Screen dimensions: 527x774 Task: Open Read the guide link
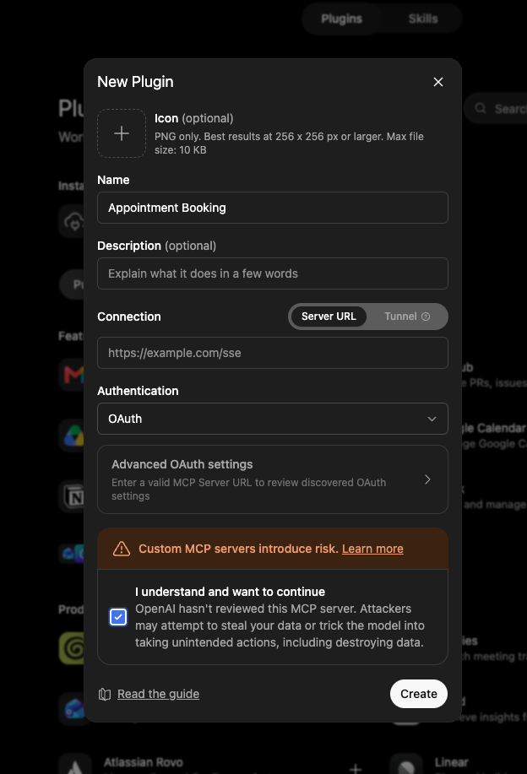coord(158,694)
